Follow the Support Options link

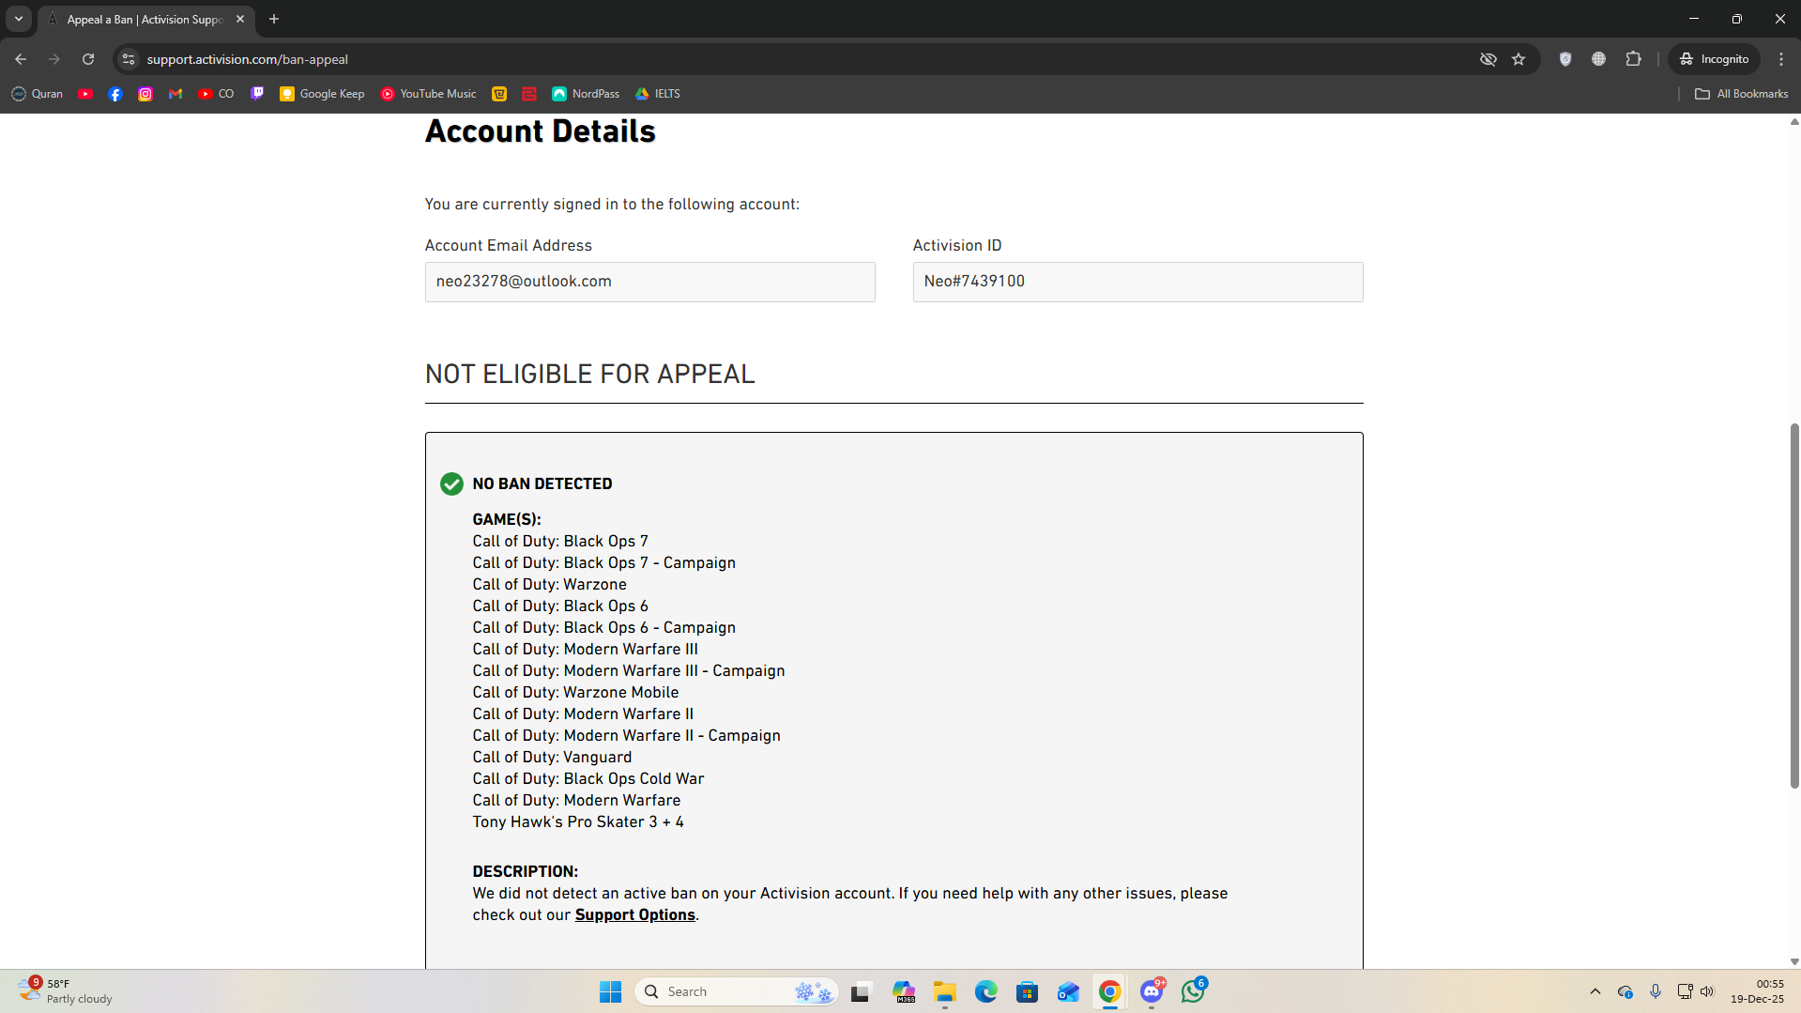[x=634, y=915]
